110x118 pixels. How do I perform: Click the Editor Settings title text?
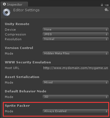(26, 10)
